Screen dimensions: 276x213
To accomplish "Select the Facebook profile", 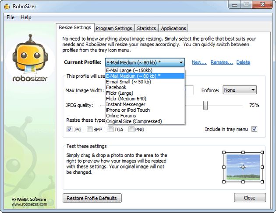I will (145, 87).
